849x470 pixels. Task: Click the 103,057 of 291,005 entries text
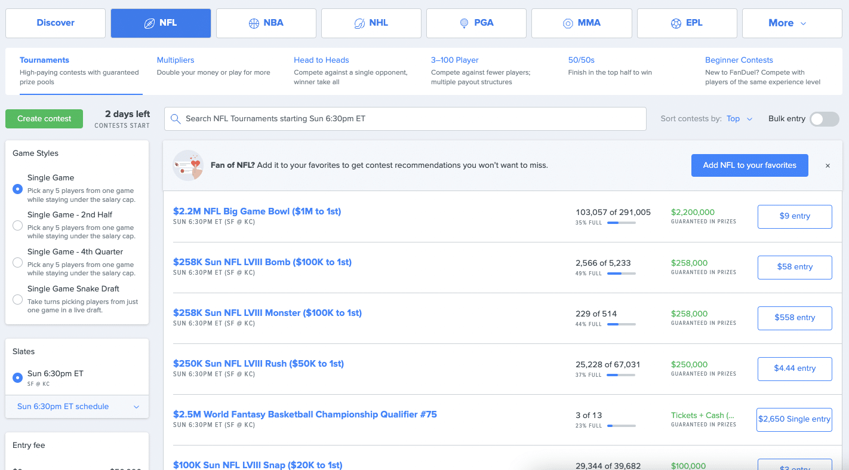pyautogui.click(x=613, y=212)
